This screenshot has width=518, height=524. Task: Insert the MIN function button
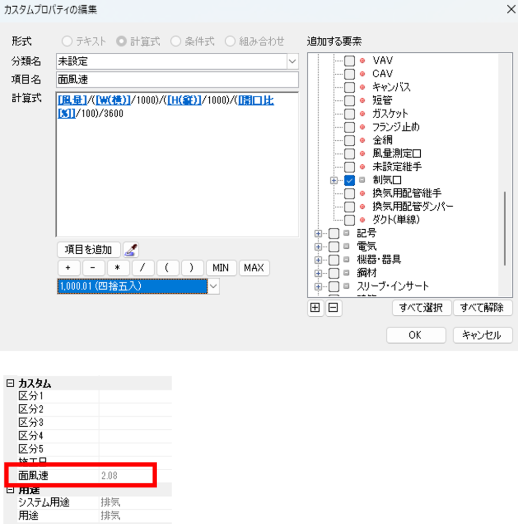click(x=221, y=268)
